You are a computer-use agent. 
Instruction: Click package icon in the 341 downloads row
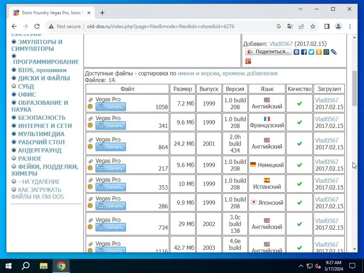pos(90,125)
